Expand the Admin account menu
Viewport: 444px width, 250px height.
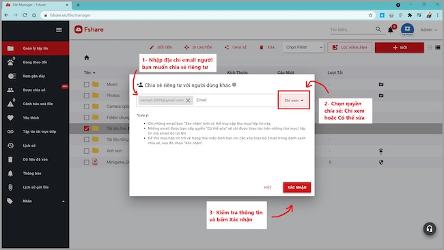point(428,30)
